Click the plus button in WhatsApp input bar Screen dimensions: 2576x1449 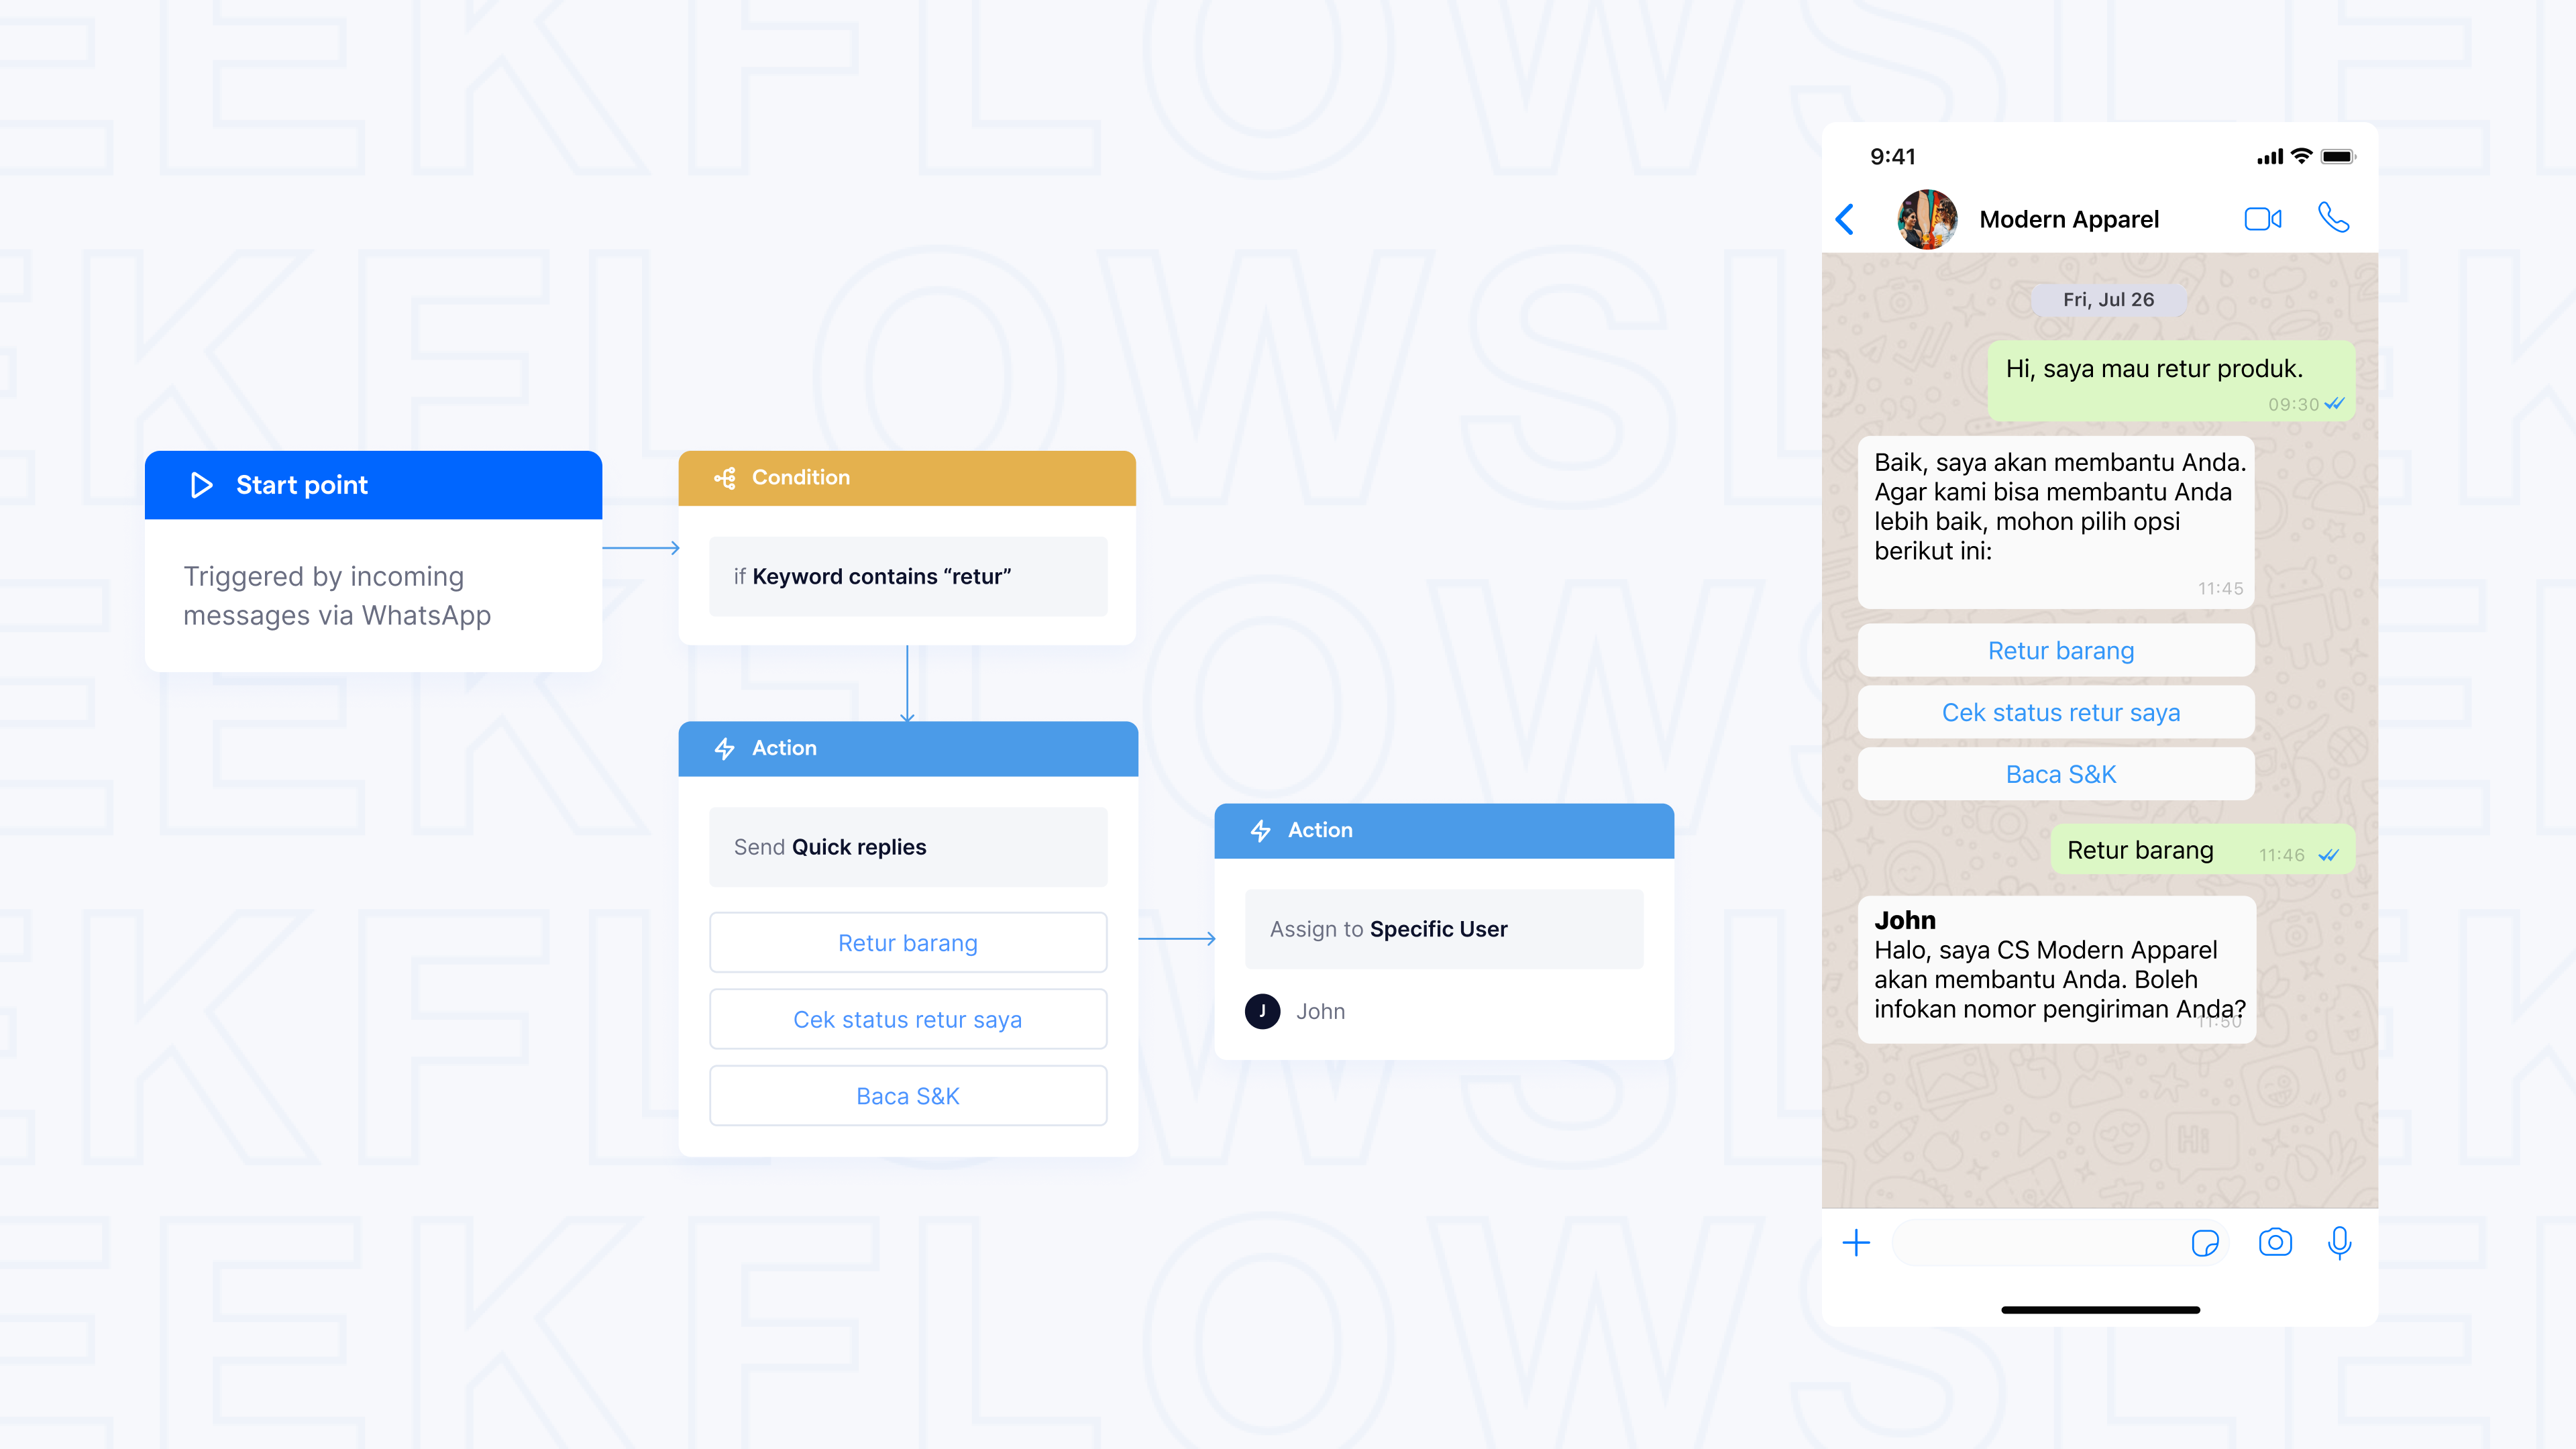(x=1856, y=1242)
